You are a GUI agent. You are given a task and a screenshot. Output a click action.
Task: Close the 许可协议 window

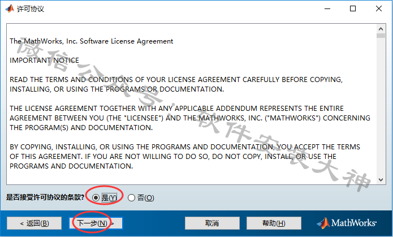[379, 9]
